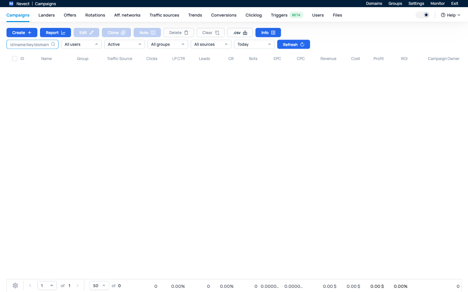This screenshot has width=468, height=292.
Task: Switch to the Offers tab
Action: pyautogui.click(x=70, y=15)
